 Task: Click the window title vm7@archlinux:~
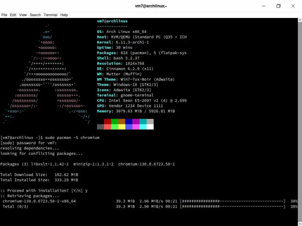click(x=151, y=6)
